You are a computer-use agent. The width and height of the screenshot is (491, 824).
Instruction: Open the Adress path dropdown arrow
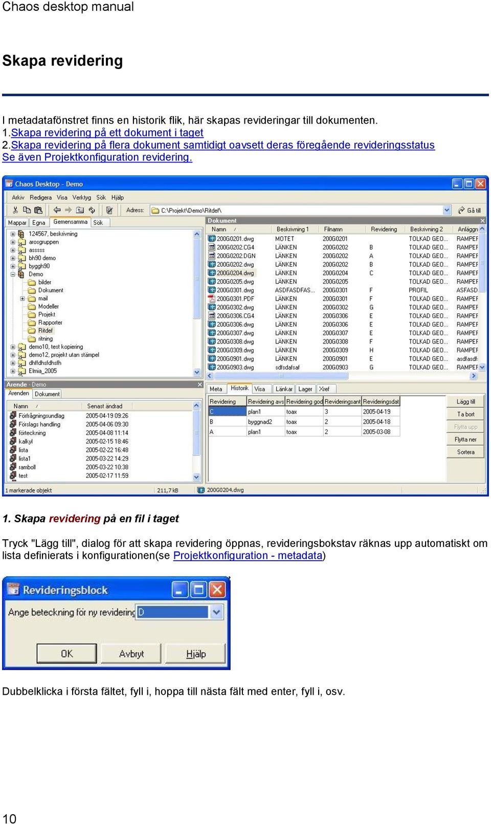[x=447, y=210]
